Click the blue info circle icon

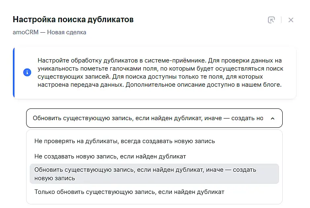tap(27, 73)
